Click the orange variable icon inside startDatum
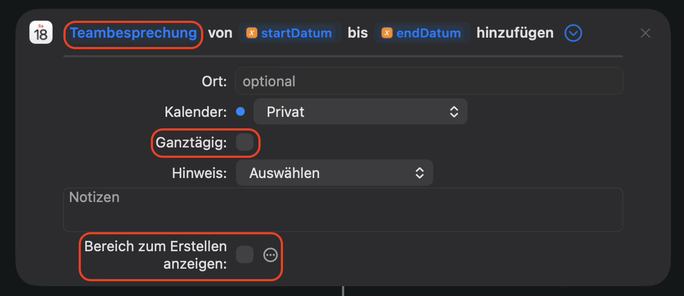This screenshot has height=296, width=684. tap(252, 33)
